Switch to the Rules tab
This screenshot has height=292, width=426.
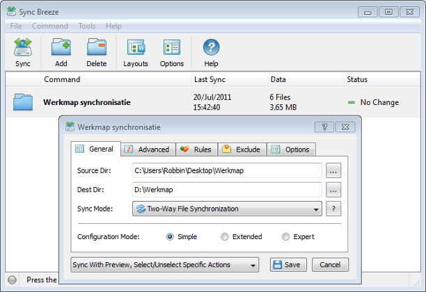click(x=197, y=149)
